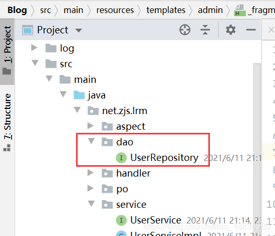This screenshot has height=236, width=275.
Task: Toggle the 1: Project side tab
Action: (x=7, y=52)
